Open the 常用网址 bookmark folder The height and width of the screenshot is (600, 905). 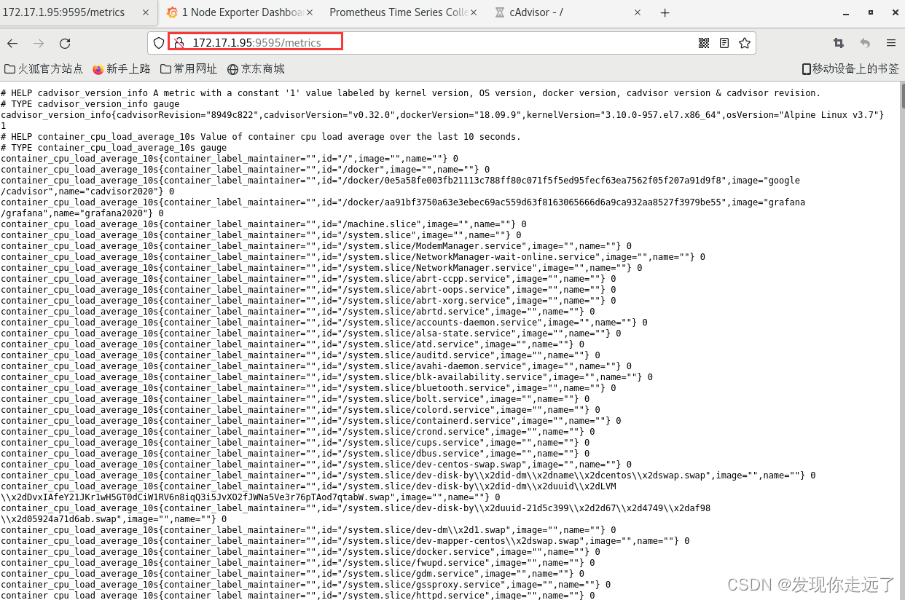point(189,69)
